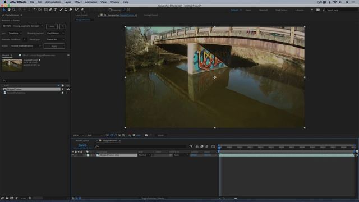Image resolution: width=359 pixels, height=202 pixels.
Task: Select the Rectangle shape tool
Action: click(46, 10)
